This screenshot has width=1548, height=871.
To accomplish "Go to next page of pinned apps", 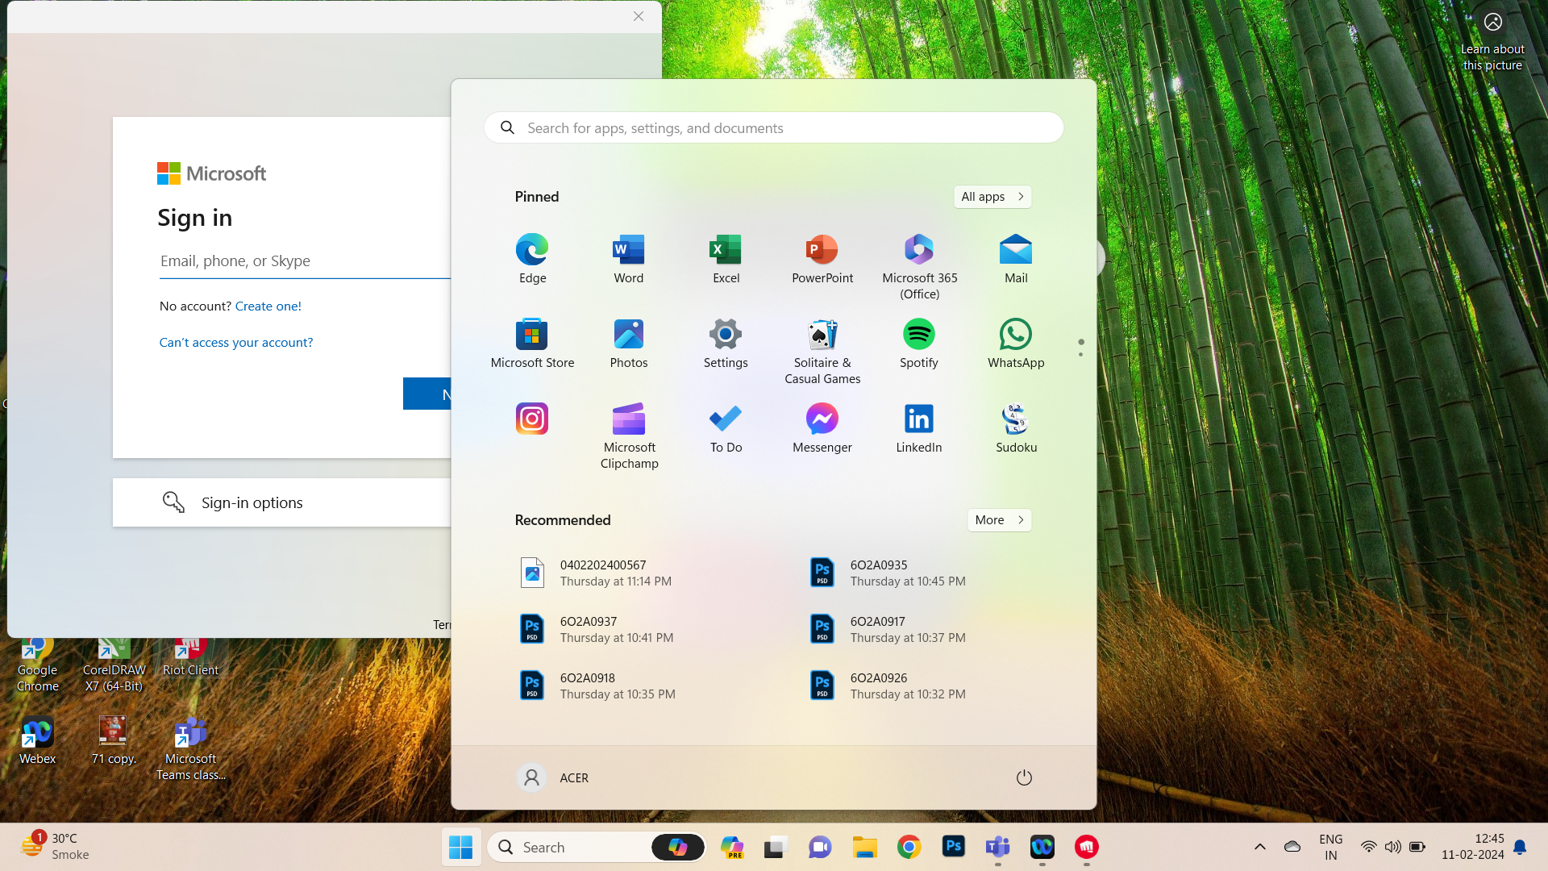I will point(1080,354).
